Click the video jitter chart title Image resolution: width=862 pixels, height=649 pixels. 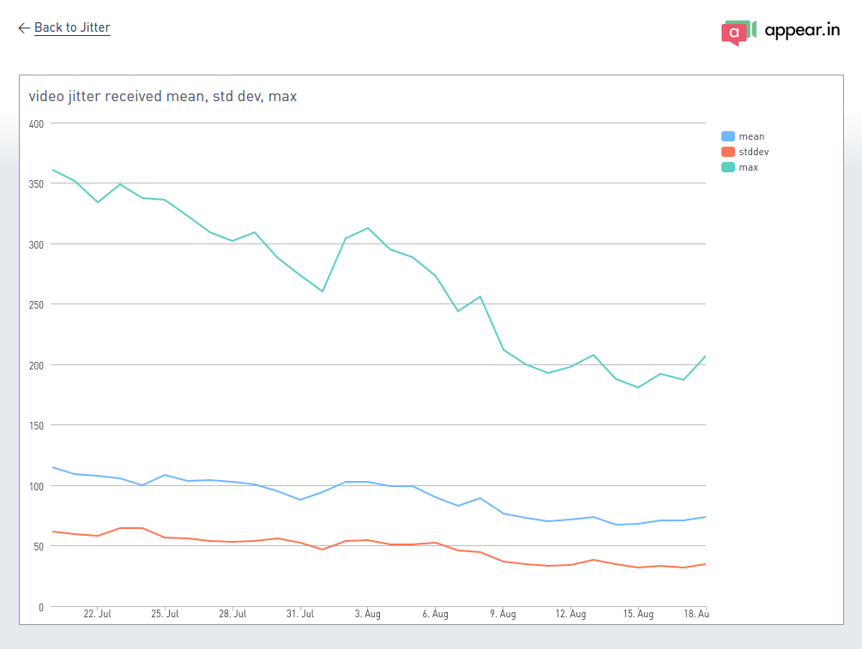pos(163,96)
